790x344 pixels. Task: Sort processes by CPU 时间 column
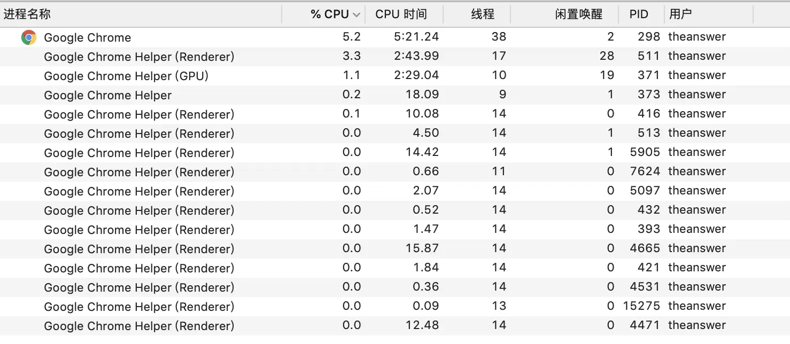pos(401,14)
